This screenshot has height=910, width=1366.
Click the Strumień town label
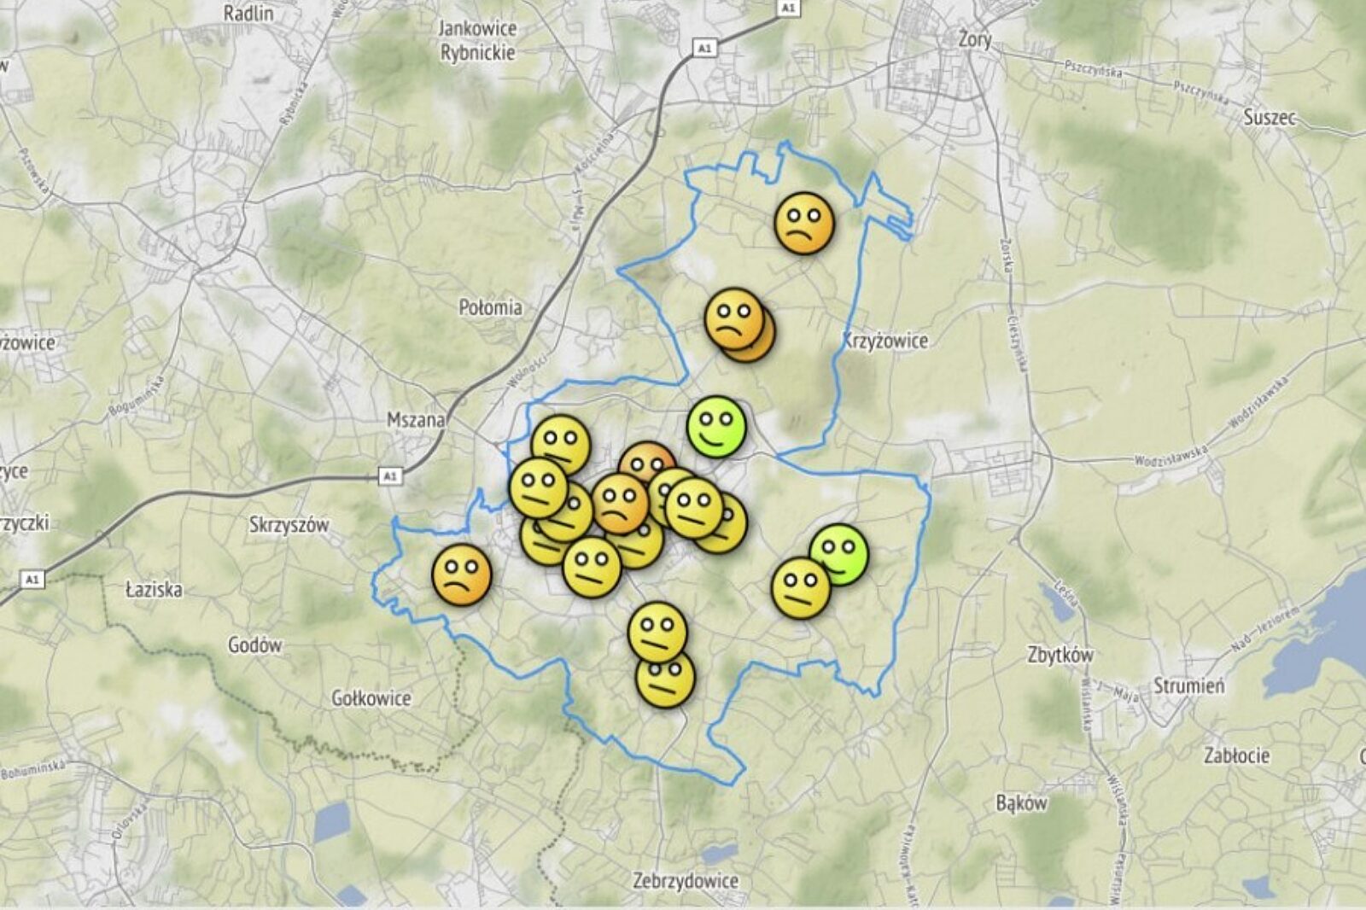[x=1188, y=685]
